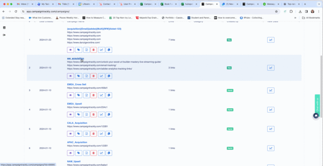Switch to the Tidio browser tab
The width and height of the screenshot is (323, 166).
pyautogui.click(x=66, y=4)
